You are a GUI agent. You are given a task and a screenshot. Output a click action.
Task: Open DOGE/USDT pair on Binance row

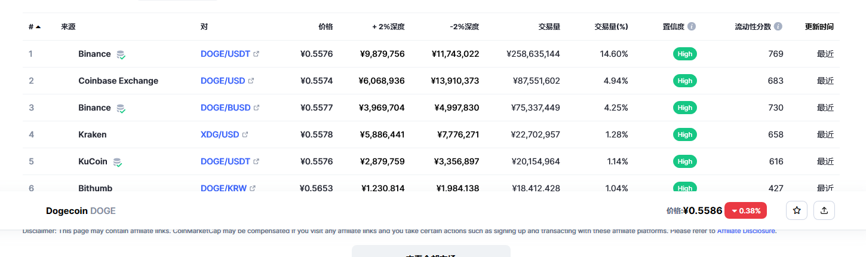[x=225, y=54]
